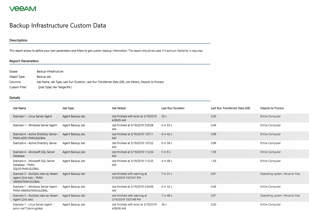Select 'Example 4 - Active Directory Server - PMM-AD01.PMM.GLOBAL' job
The width and height of the screenshot is (309, 211).
pos(36,136)
